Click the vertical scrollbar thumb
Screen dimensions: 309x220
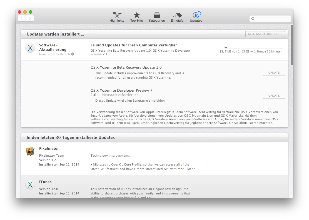(x=292, y=45)
